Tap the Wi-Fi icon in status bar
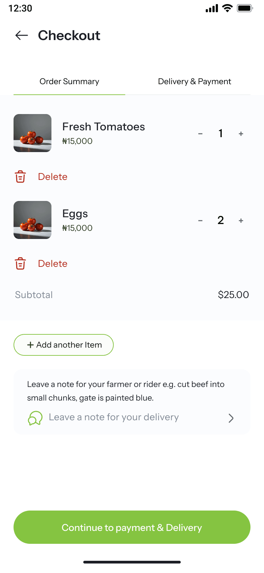This screenshot has height=573, width=264. pyautogui.click(x=227, y=8)
